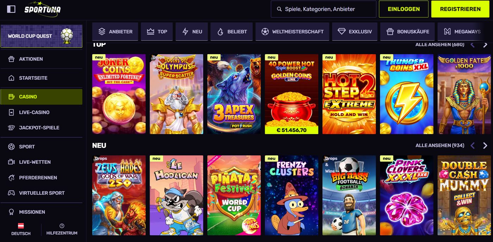Image resolution: width=493 pixels, height=242 pixels.
Task: Click the gift icon beside Aktionen
Action: (x=11, y=59)
